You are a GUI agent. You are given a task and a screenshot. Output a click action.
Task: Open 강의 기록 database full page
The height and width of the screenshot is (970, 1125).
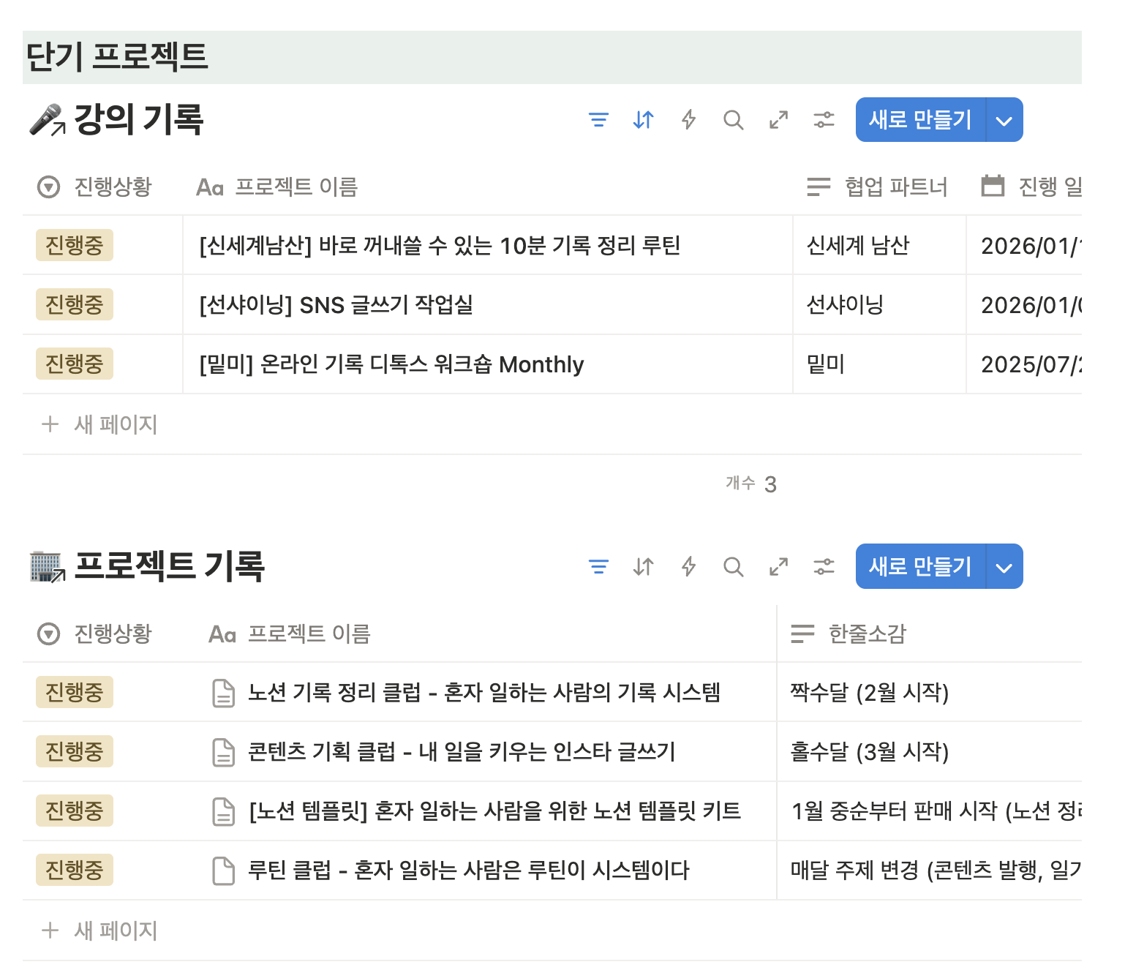click(778, 120)
